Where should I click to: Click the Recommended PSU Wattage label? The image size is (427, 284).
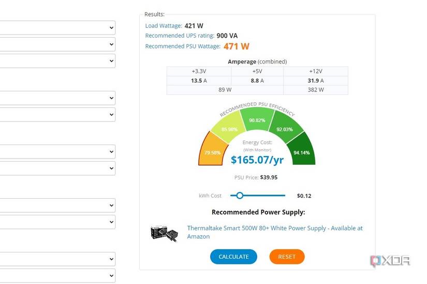point(183,46)
